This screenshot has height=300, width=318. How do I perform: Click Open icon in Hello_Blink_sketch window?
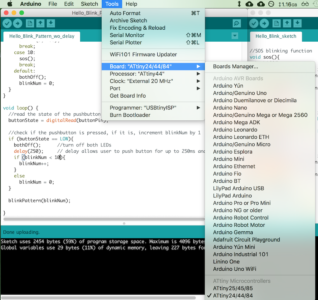[287, 24]
